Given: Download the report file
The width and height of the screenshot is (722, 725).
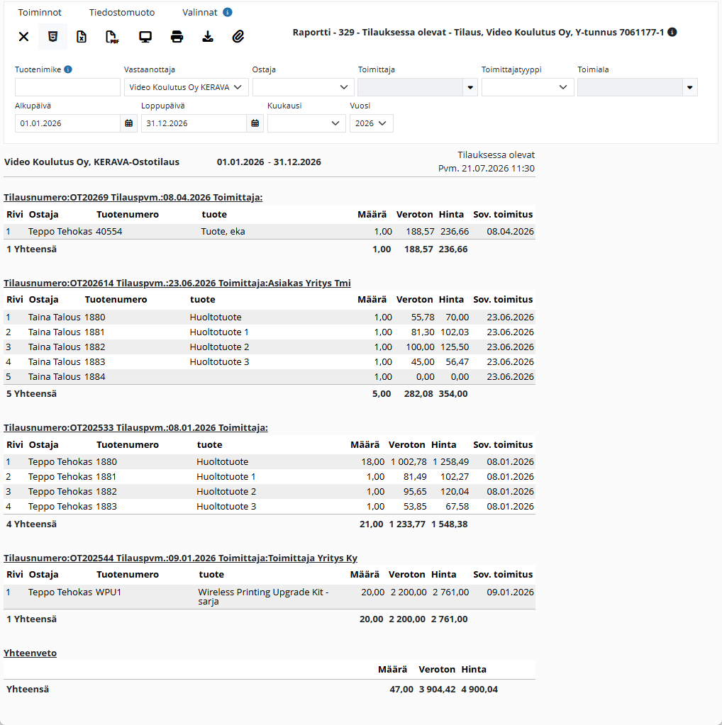Looking at the screenshot, I should tap(208, 37).
